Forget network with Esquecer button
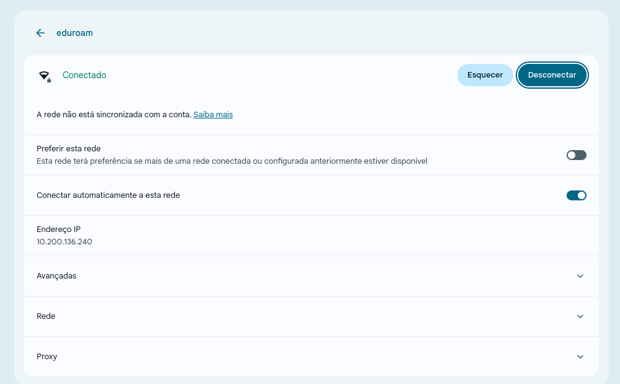This screenshot has height=384, width=620. tap(485, 75)
